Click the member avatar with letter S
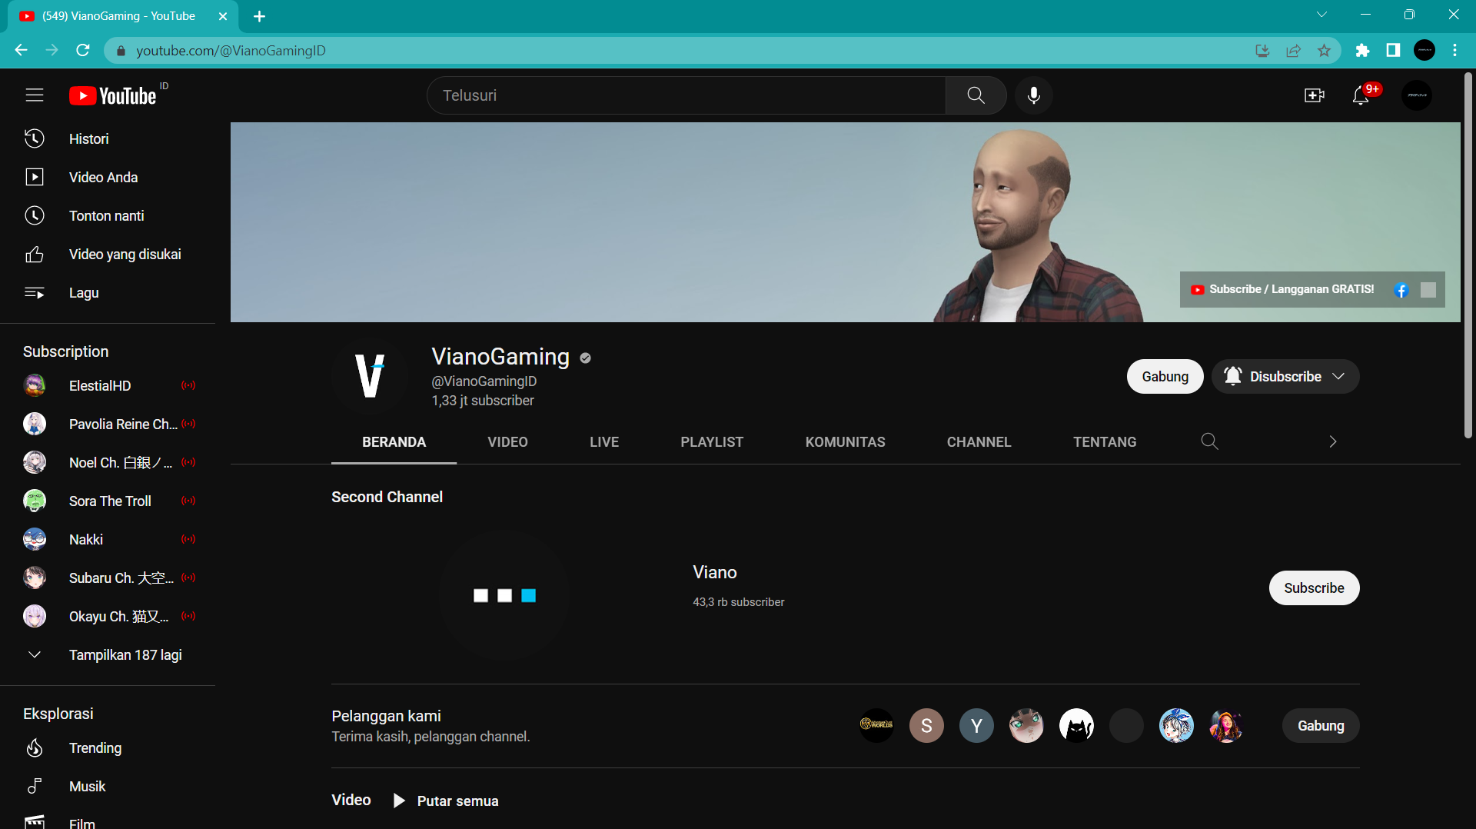Image resolution: width=1476 pixels, height=829 pixels. [x=926, y=726]
